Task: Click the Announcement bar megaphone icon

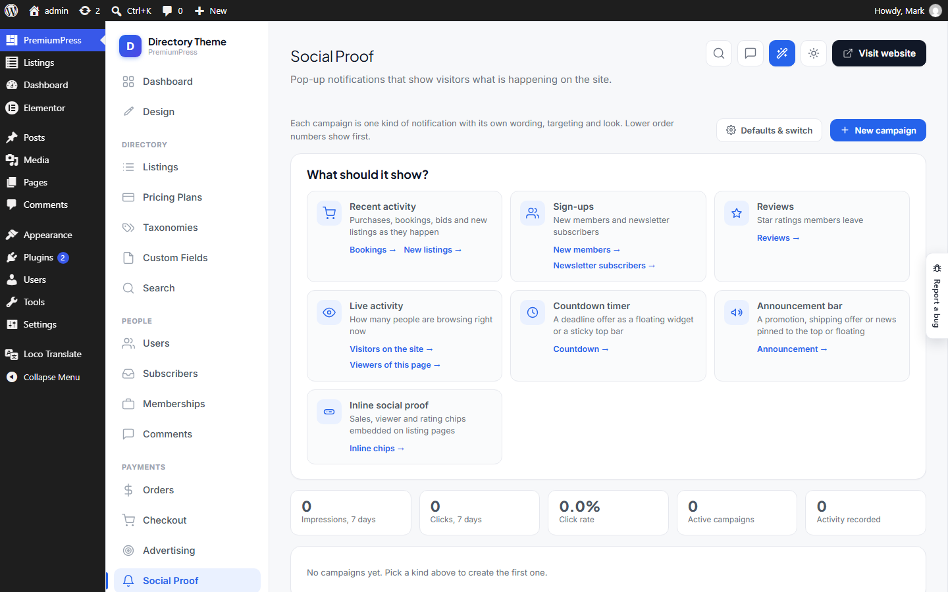Action: tap(737, 312)
